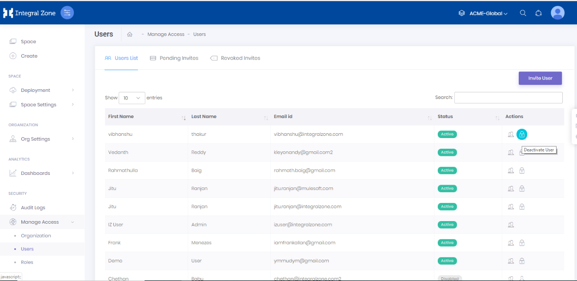This screenshot has width=577, height=281.
Task: Click the Active badge for vibhanshu
Action: tap(447, 134)
